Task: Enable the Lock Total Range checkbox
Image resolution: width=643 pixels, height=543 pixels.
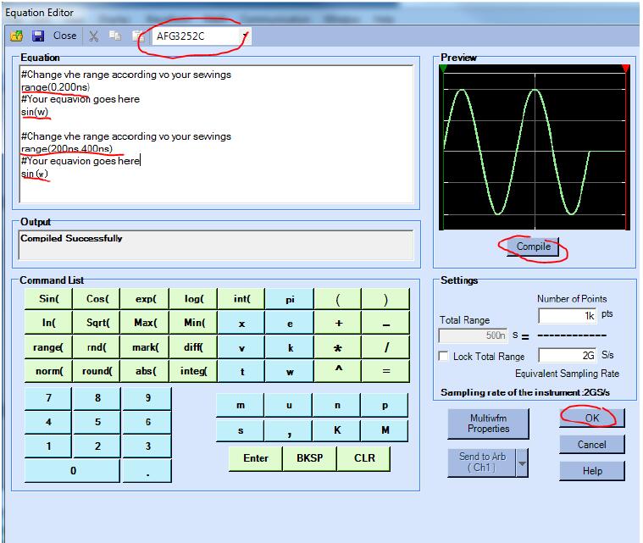Action: [443, 356]
